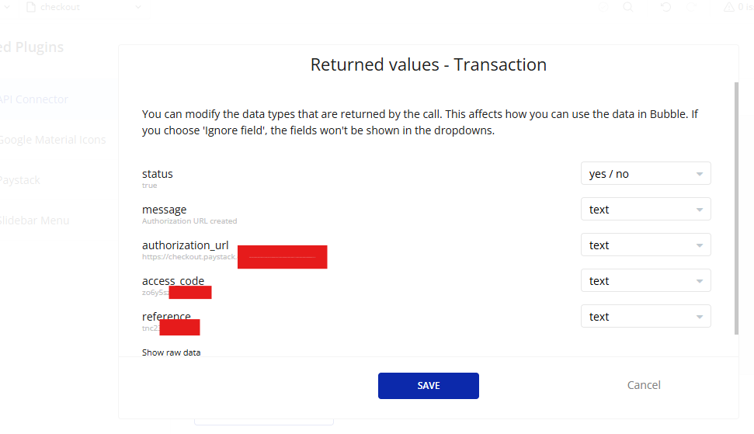
Task: Click the authorization_url field label
Action: coord(185,245)
